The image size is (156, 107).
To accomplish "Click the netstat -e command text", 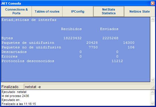I will (x=33, y=87).
